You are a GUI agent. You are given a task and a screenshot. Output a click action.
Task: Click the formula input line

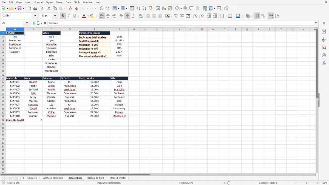click(x=180, y=23)
